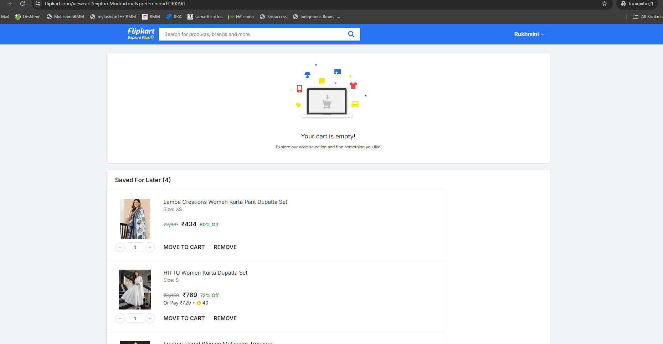
Task: Click the ₹434 price text
Action: [189, 224]
